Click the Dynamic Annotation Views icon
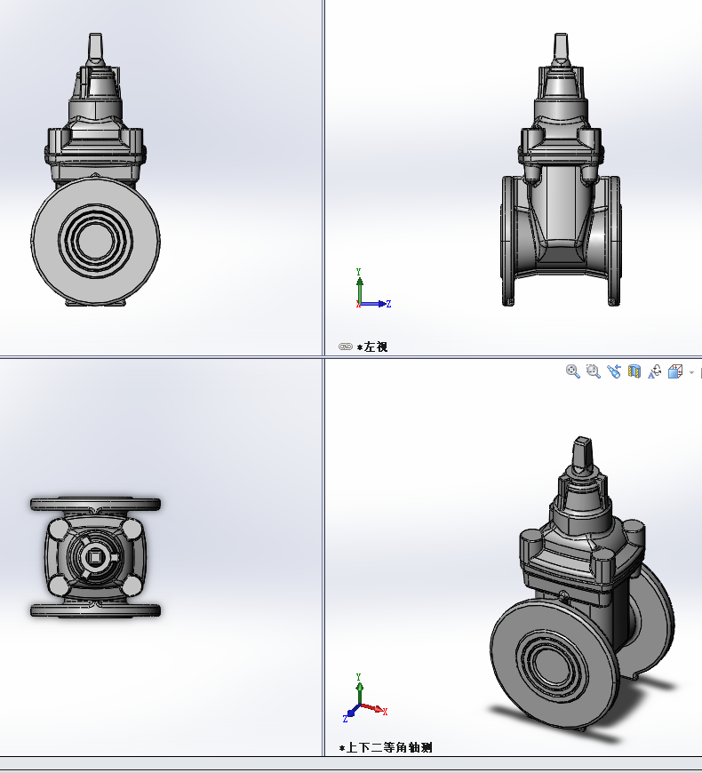 click(x=655, y=371)
